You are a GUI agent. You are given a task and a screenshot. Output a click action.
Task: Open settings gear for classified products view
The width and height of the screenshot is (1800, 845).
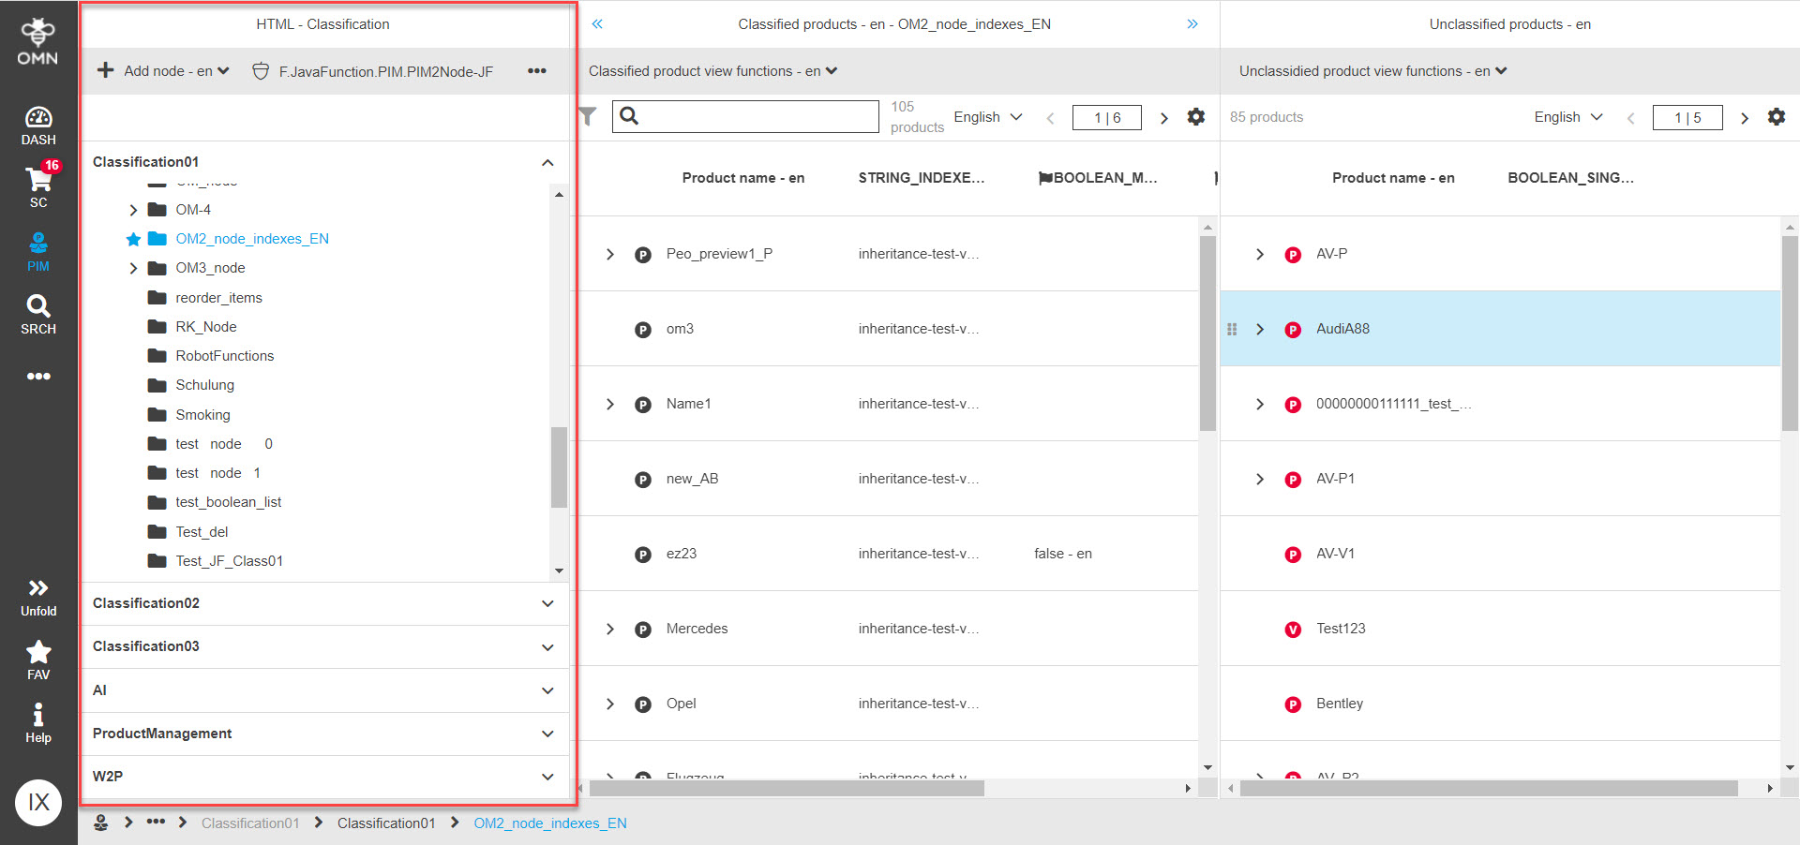(x=1196, y=117)
